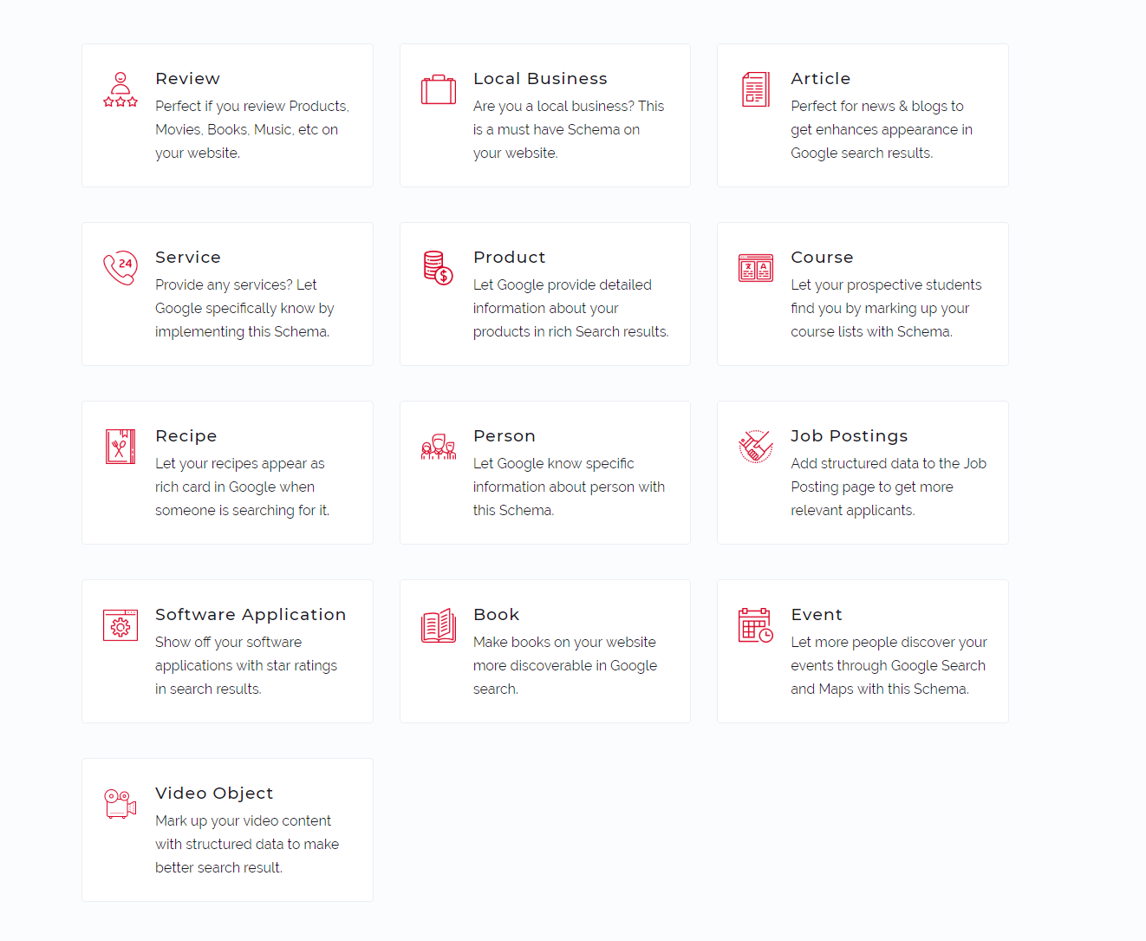Open the Review schema card
Screen dimensions: 1146x941
point(227,115)
